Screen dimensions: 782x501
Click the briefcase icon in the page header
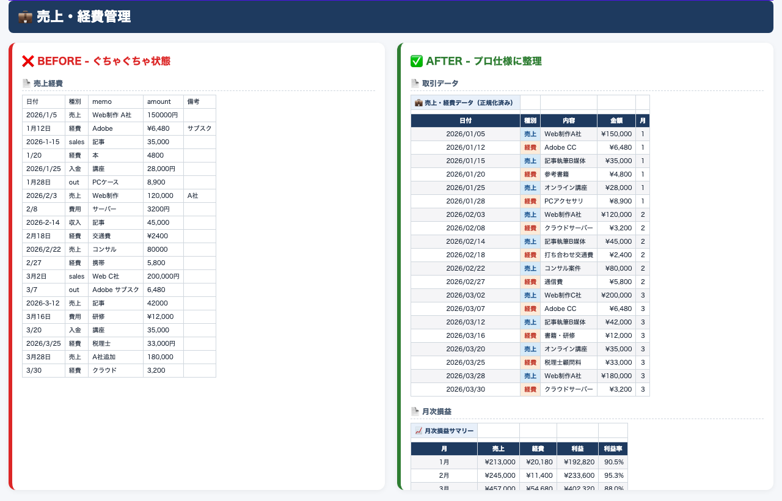[25, 17]
